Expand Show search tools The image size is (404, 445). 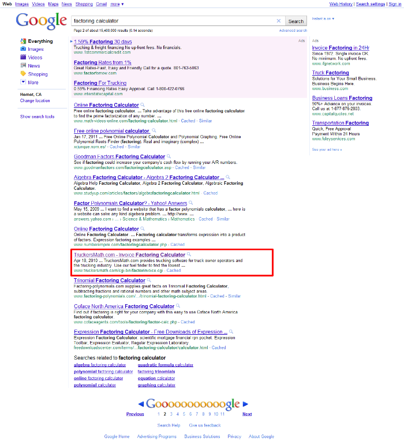[37, 117]
